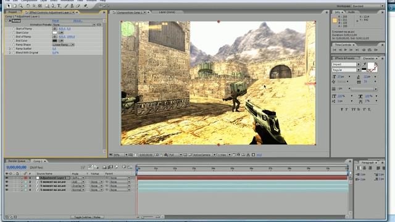Jump to last frame in Time Controls
395x222 pixels.
[x=357, y=50]
